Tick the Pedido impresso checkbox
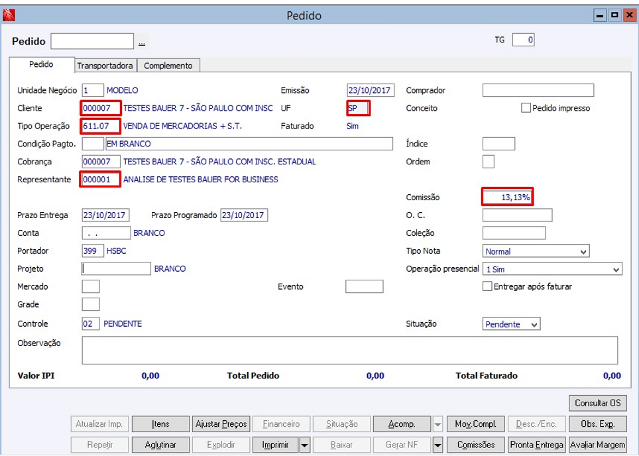639x456 pixels. click(526, 108)
